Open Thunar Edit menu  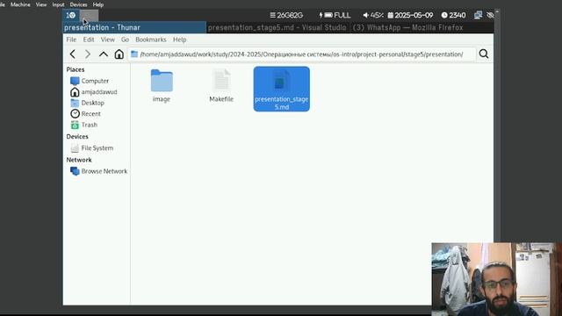click(x=89, y=39)
